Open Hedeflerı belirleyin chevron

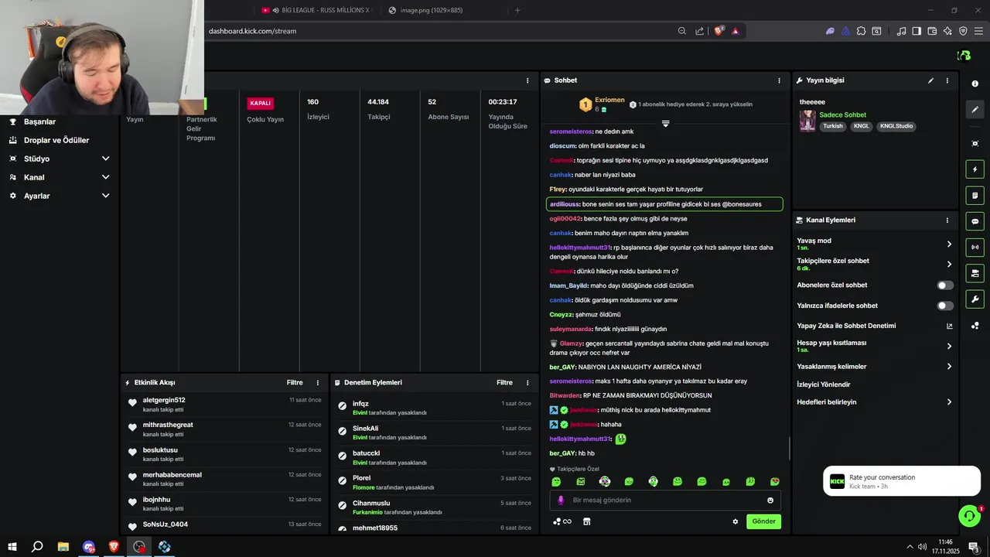(x=949, y=402)
